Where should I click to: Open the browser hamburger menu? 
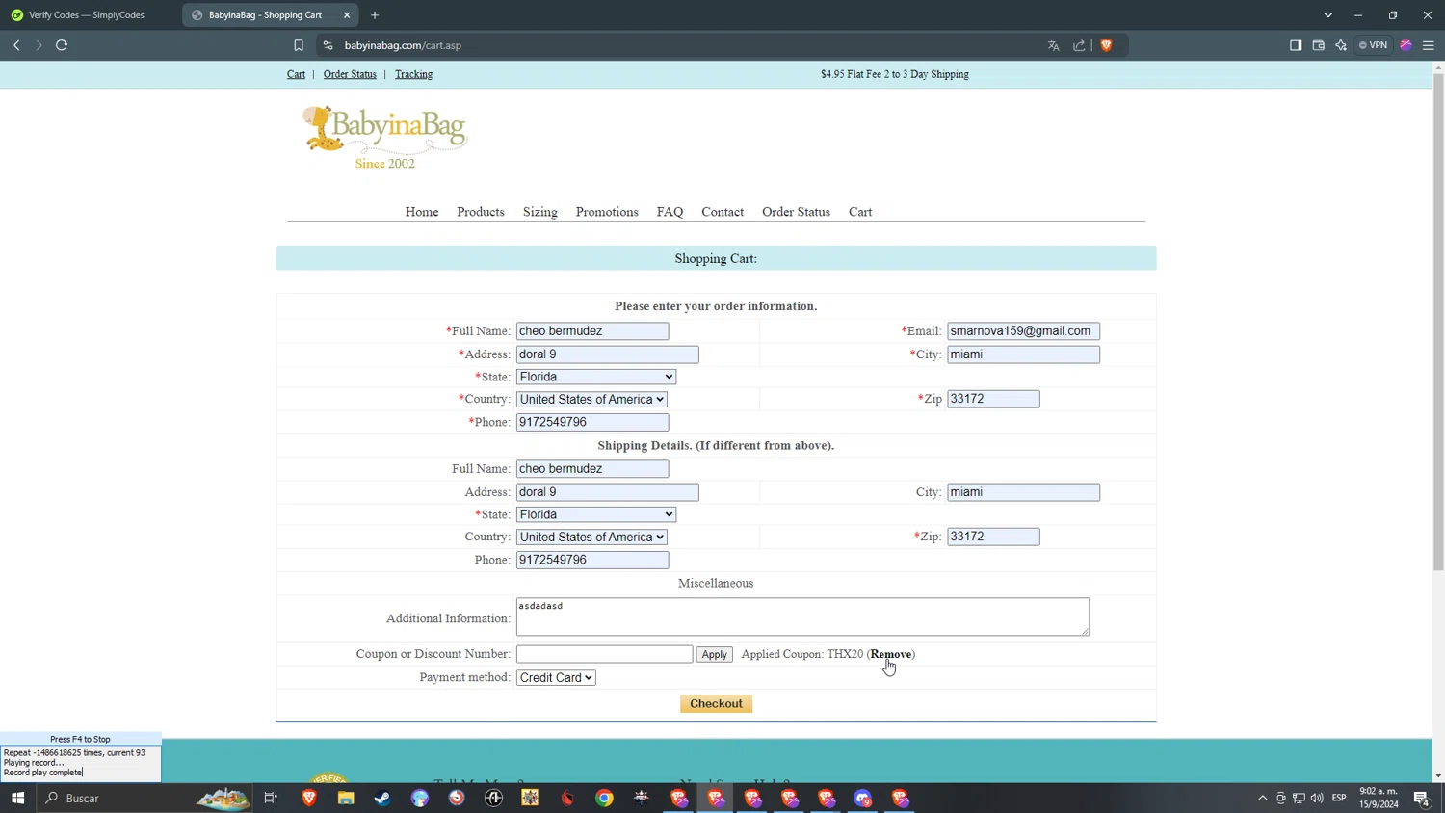pyautogui.click(x=1429, y=45)
